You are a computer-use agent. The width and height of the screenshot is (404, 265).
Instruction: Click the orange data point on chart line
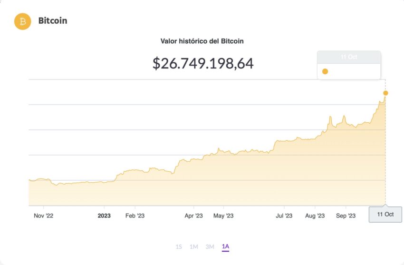385,93
